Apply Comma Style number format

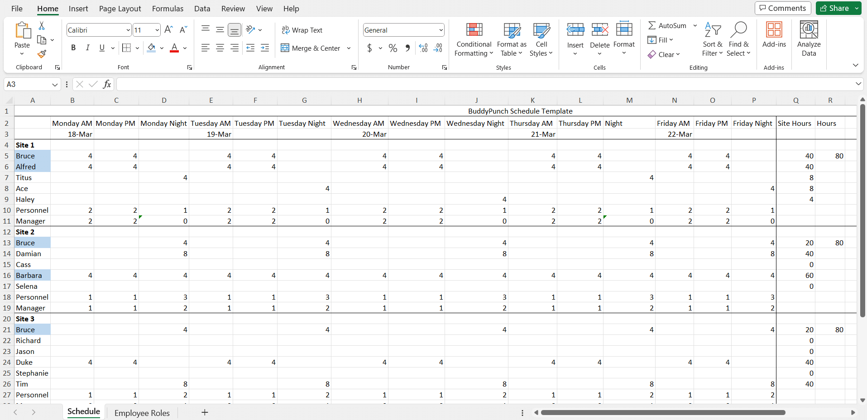click(x=407, y=48)
